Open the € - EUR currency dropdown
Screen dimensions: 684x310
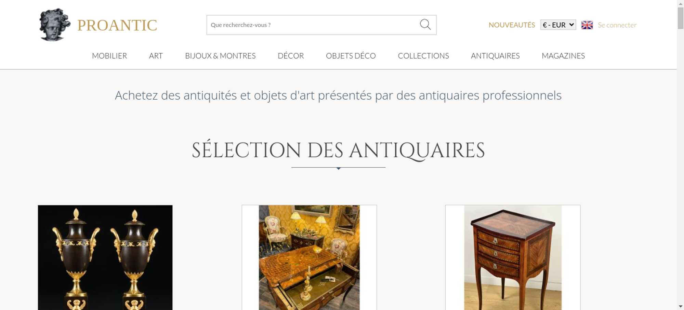pyautogui.click(x=558, y=25)
